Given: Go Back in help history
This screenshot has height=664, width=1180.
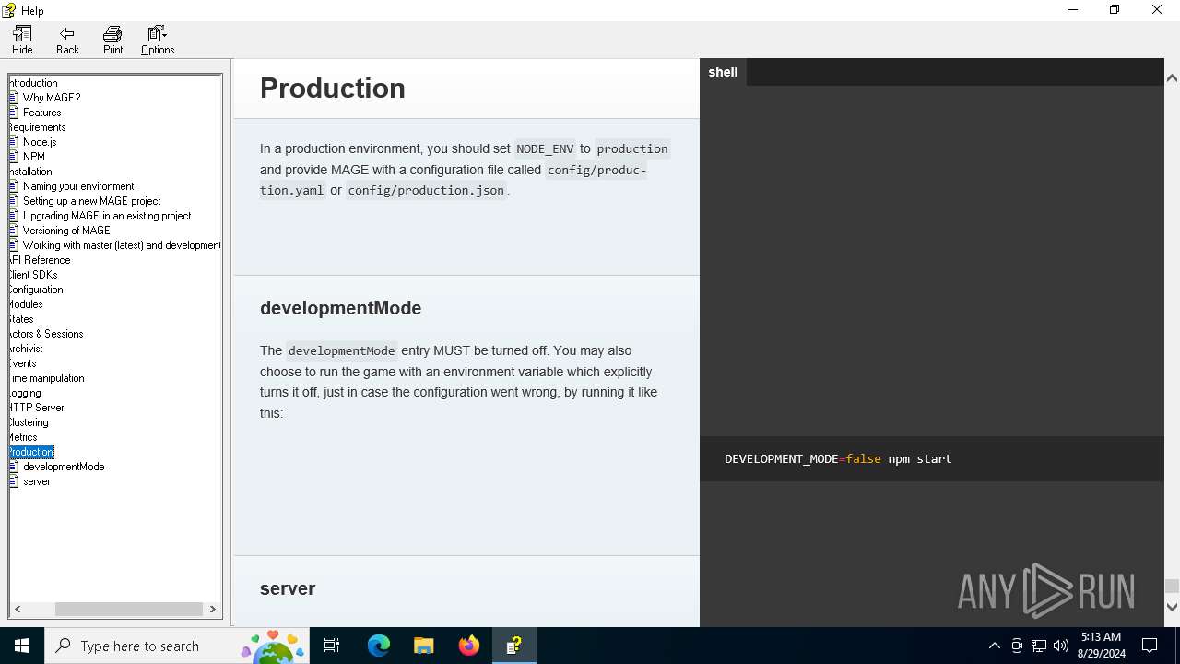Looking at the screenshot, I should coord(67,41).
